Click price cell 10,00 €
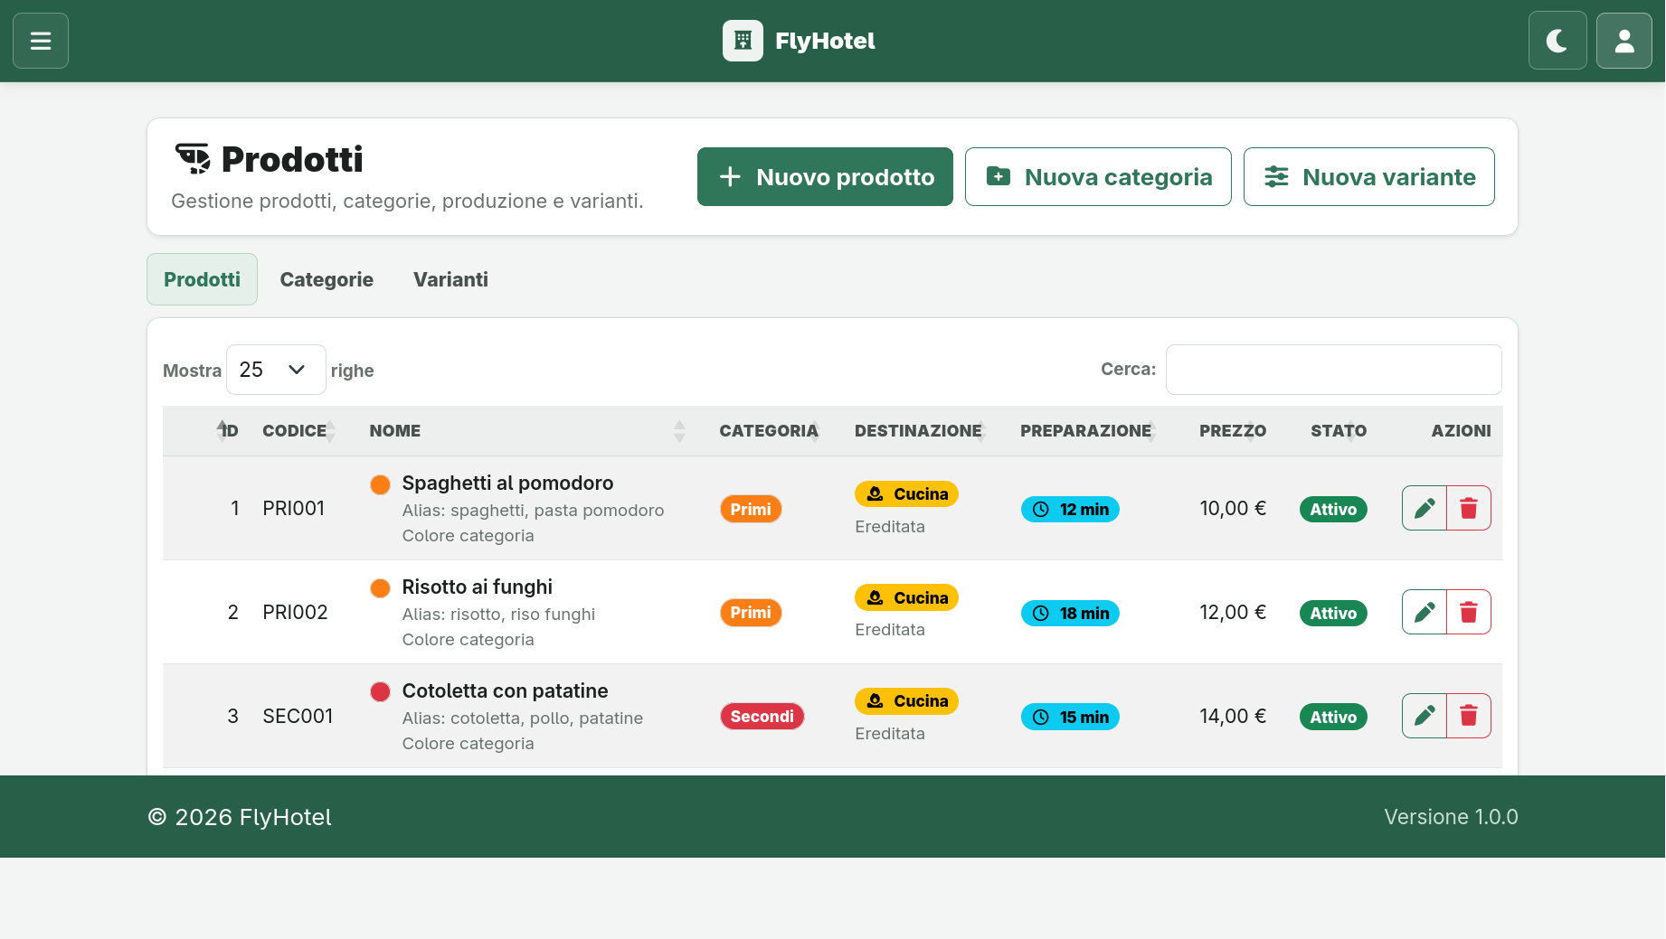Viewport: 1666px width, 939px height. (1233, 509)
